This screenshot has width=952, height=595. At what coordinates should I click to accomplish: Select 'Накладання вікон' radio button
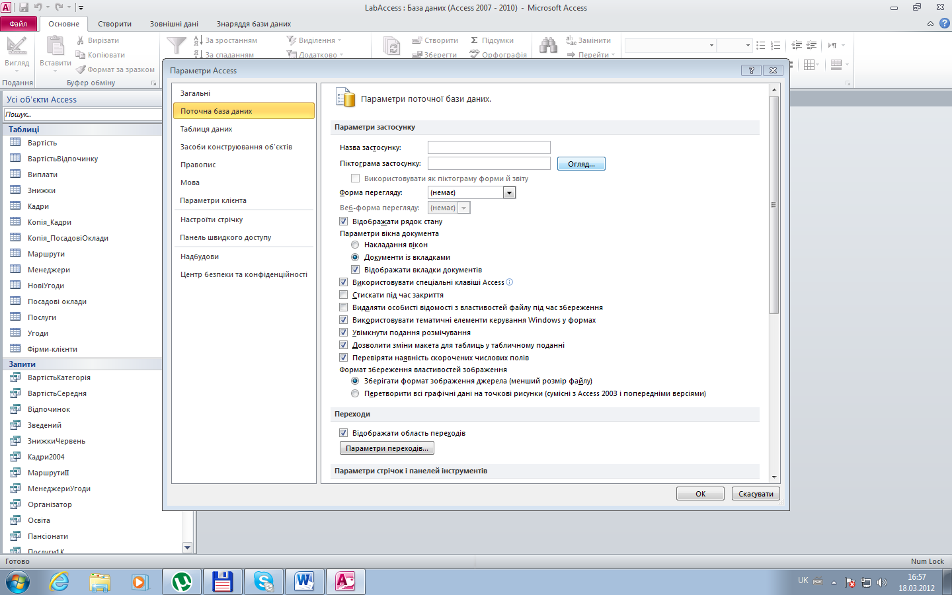[x=355, y=245]
